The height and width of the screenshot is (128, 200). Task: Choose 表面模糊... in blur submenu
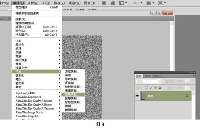pos(73,91)
